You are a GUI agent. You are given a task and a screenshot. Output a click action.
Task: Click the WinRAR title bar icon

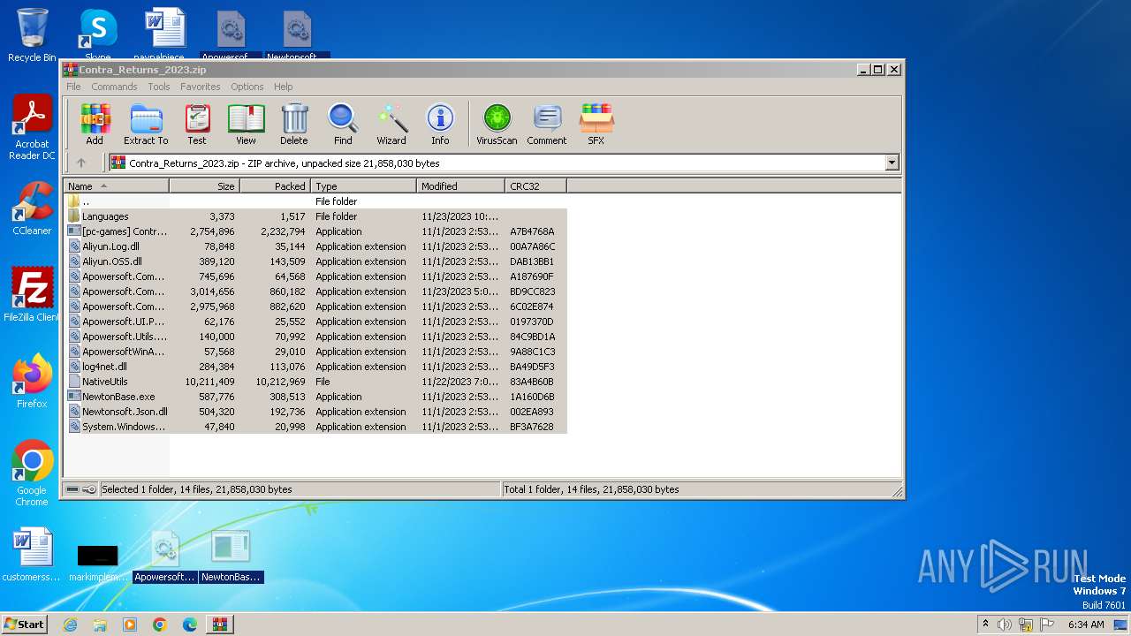[71, 69]
